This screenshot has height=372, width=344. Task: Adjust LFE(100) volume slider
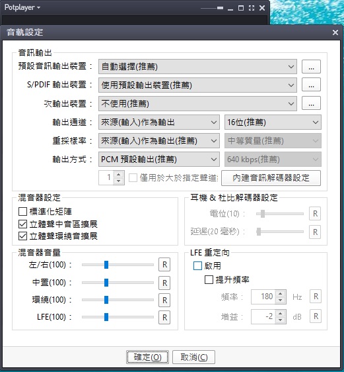[118, 317]
